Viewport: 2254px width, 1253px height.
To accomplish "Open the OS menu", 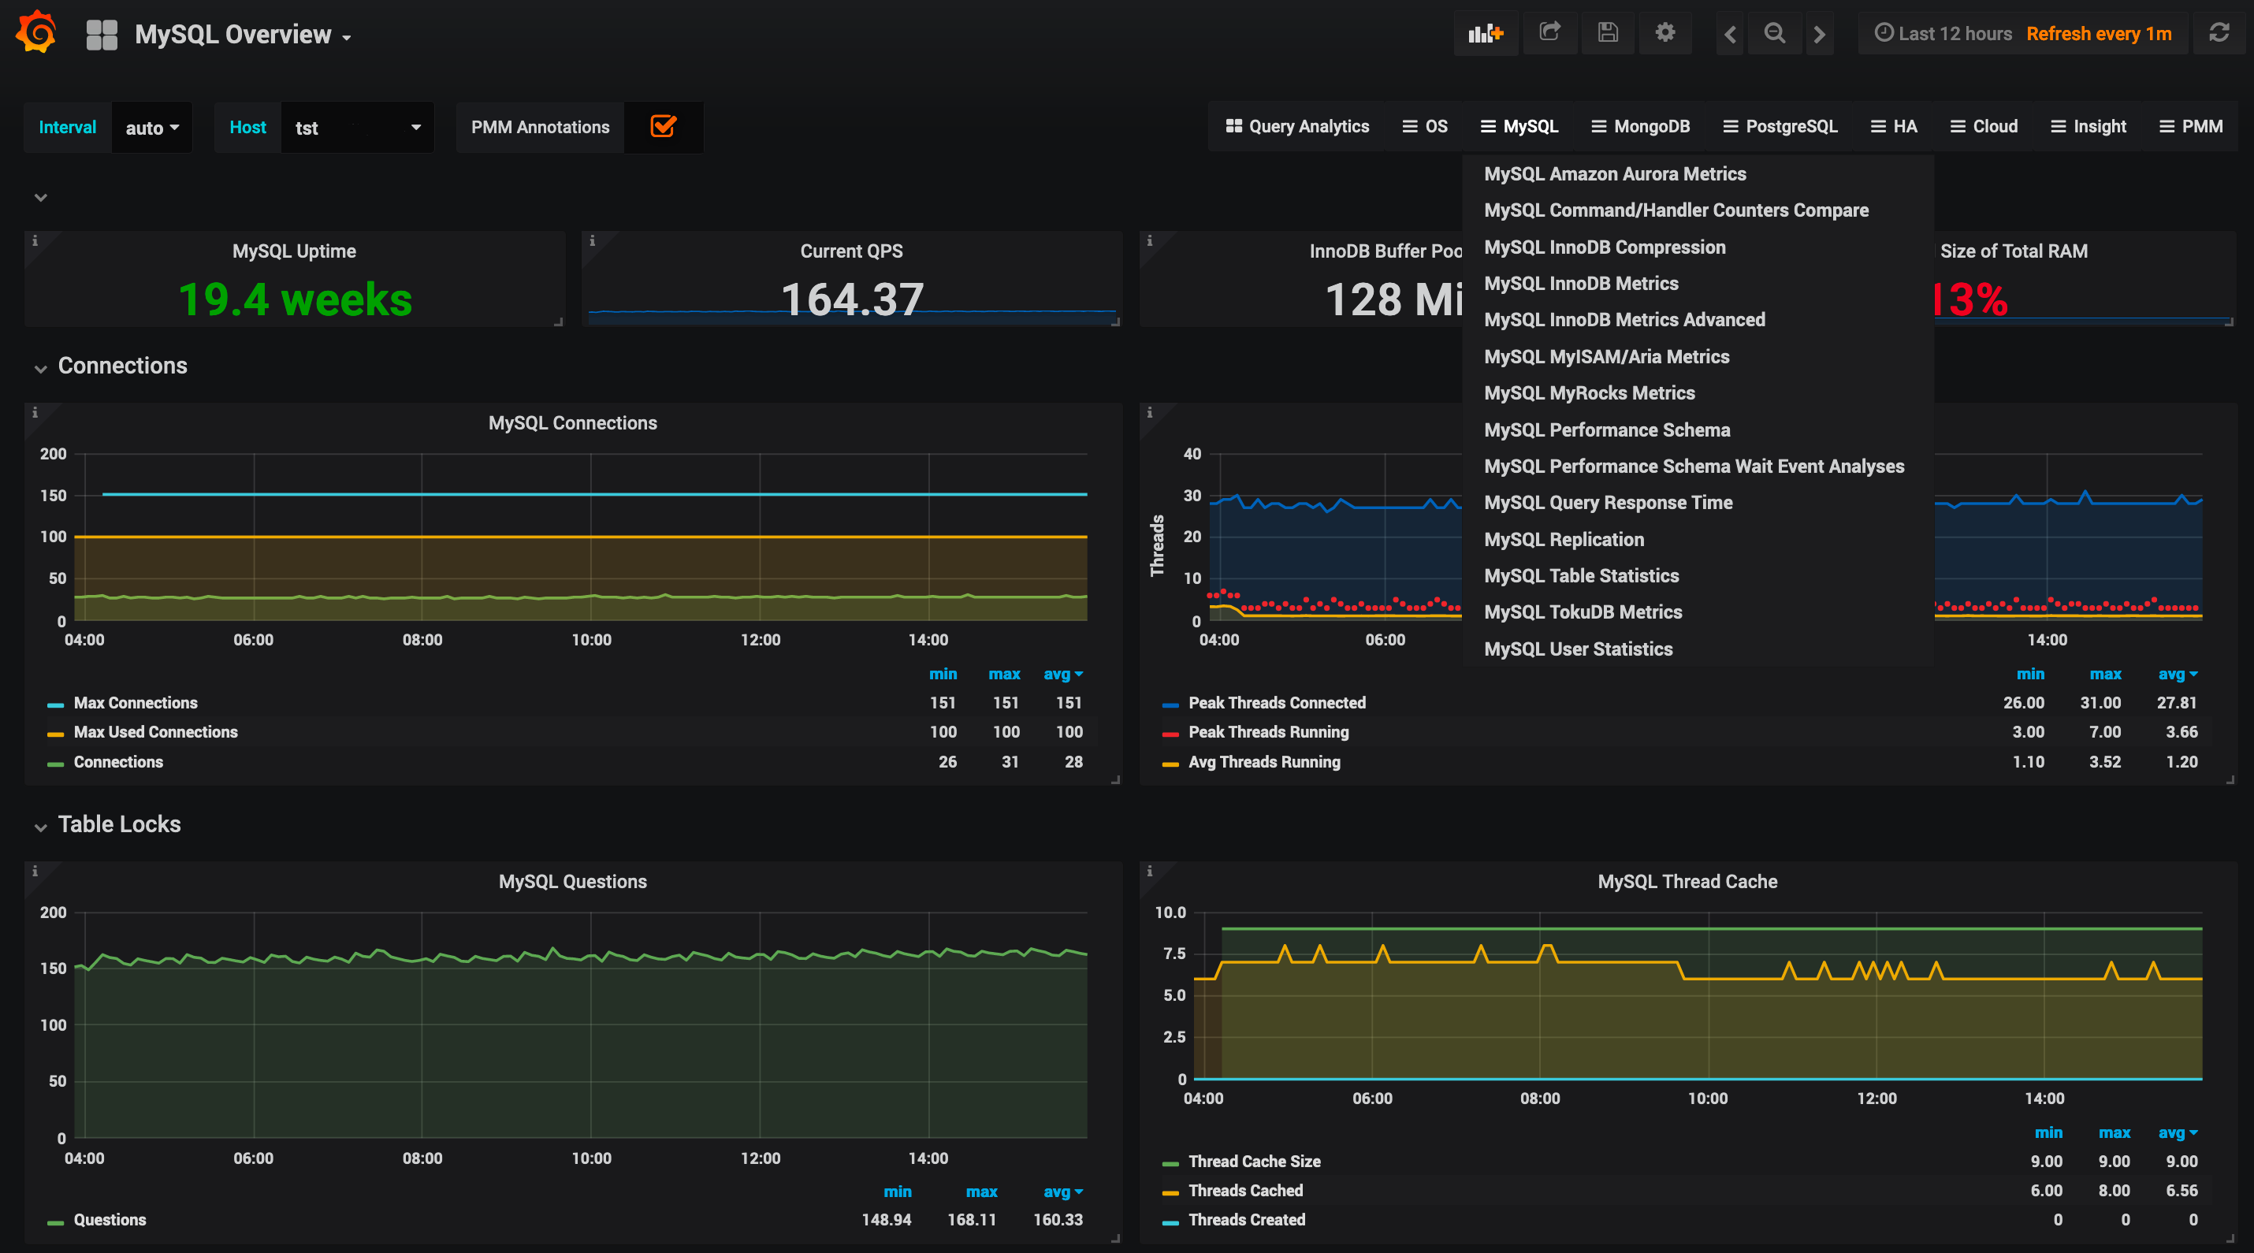I will [1424, 127].
